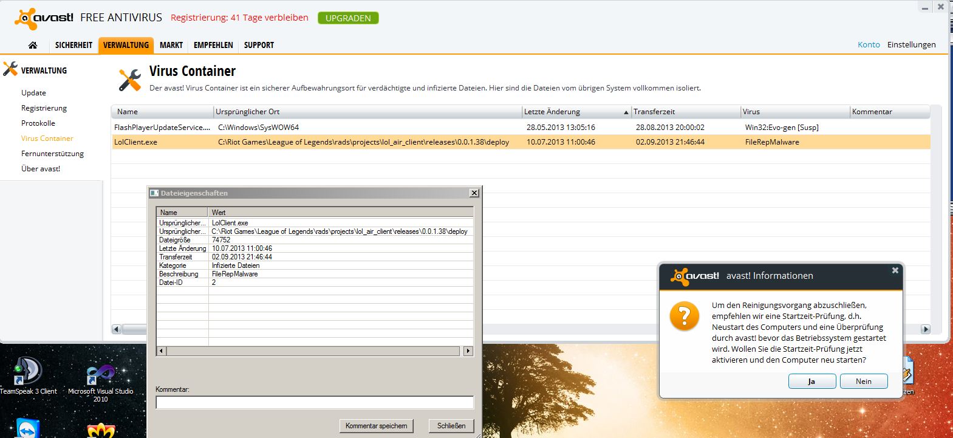The image size is (953, 438).
Task: Select Registrierung in the sidebar
Action: pos(44,108)
